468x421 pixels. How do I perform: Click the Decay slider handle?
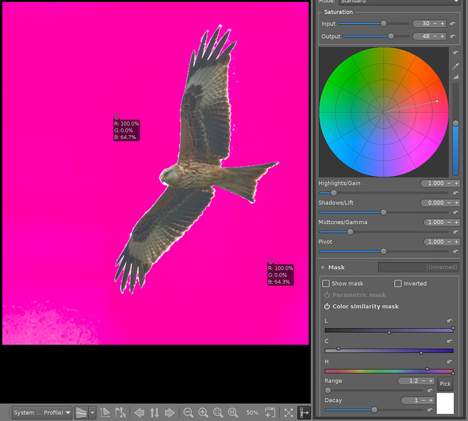[x=374, y=410]
